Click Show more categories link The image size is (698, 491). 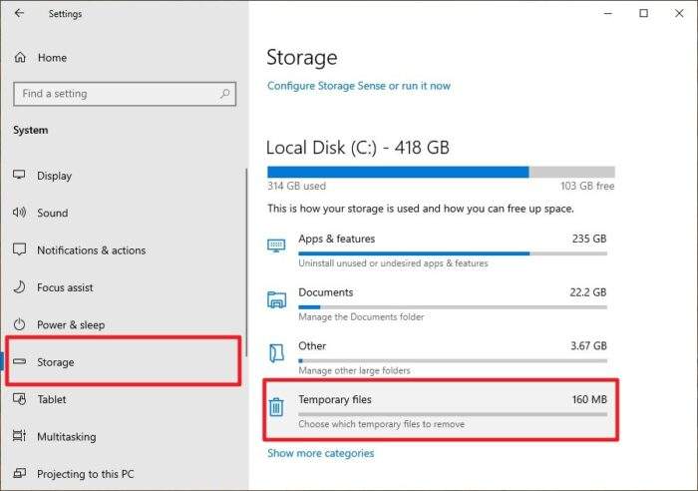click(x=320, y=453)
